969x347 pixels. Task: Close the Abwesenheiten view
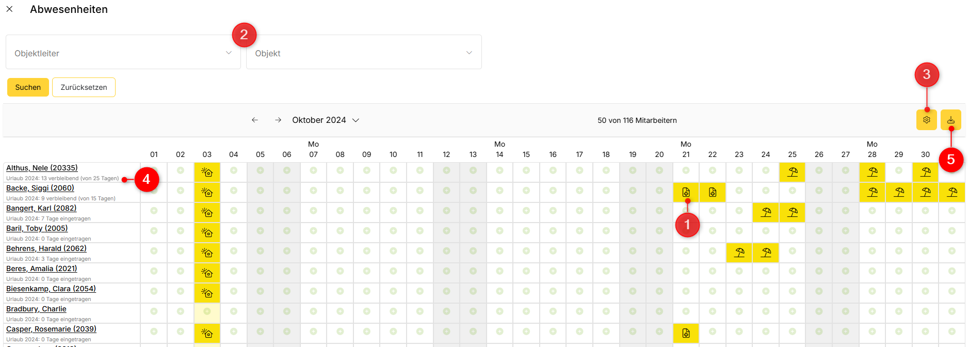(9, 9)
